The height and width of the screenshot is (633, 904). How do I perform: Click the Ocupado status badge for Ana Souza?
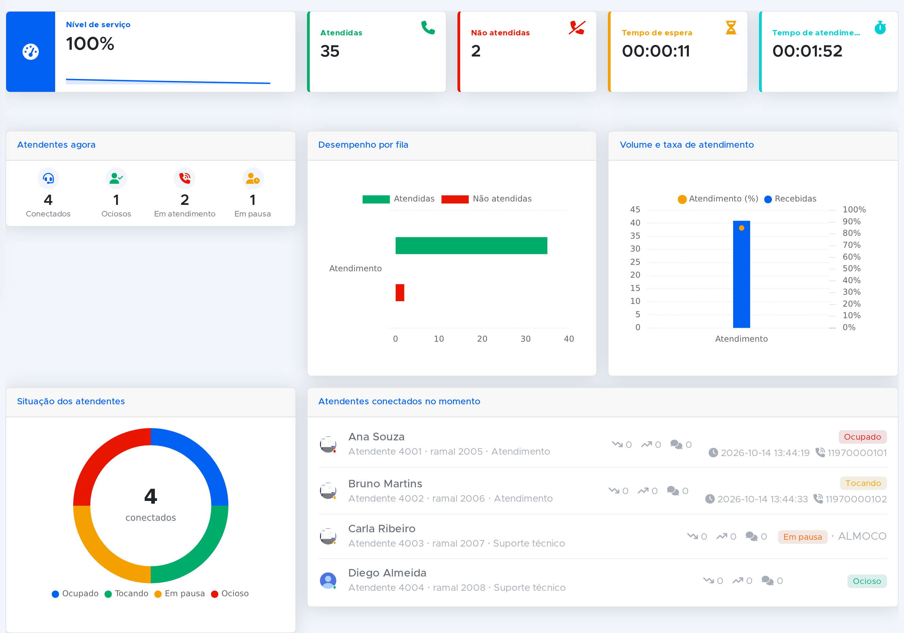pos(862,437)
